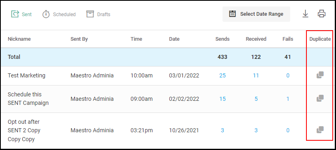
Task: Click the Nickname column header
Action: [x=19, y=39]
